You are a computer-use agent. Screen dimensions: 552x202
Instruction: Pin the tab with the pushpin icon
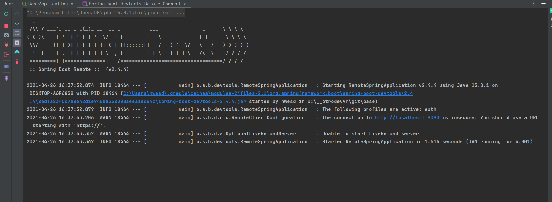(x=6, y=78)
